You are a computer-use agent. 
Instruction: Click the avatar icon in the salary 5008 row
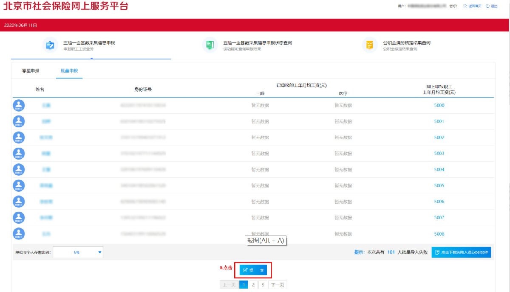[x=19, y=233]
